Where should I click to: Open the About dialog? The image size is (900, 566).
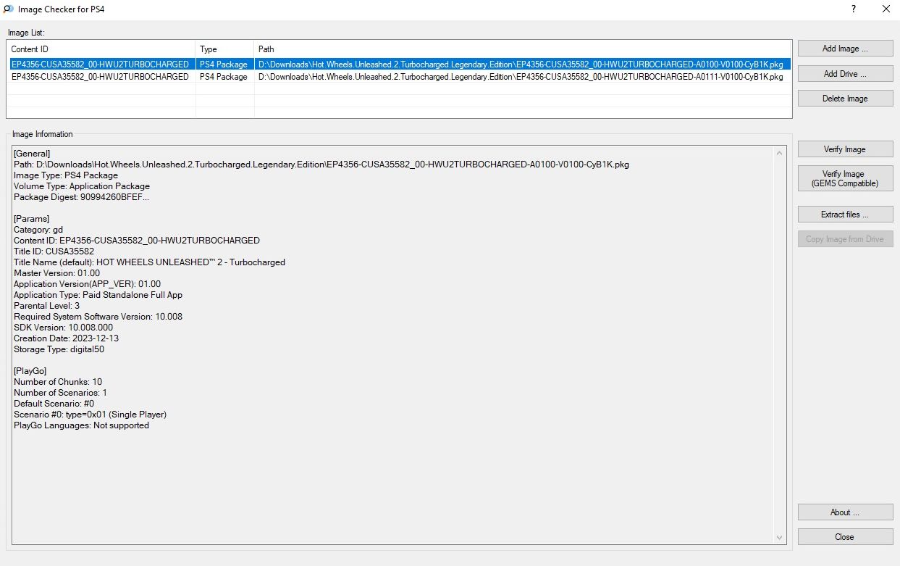point(845,512)
